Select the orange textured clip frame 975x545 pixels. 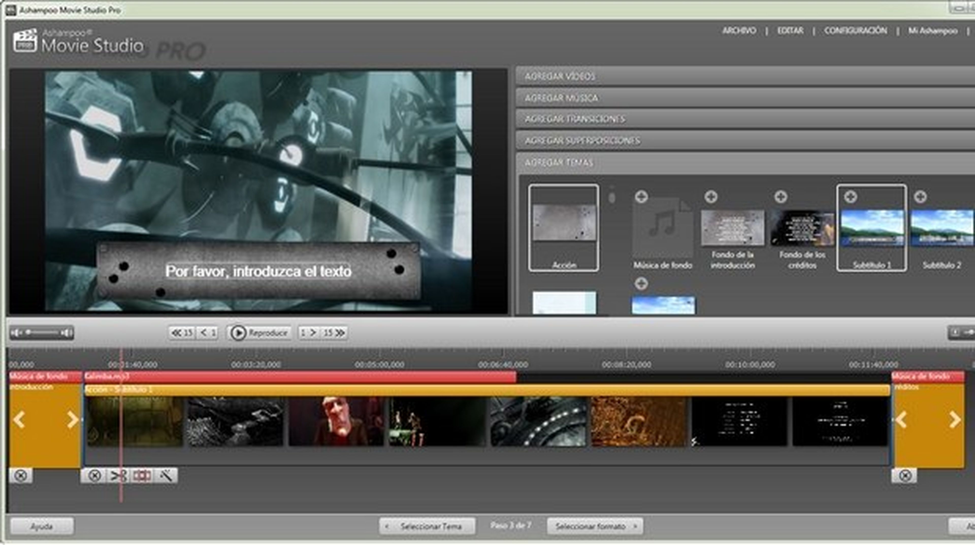click(639, 421)
